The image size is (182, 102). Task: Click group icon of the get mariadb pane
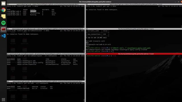pyautogui.click(x=8, y=81)
